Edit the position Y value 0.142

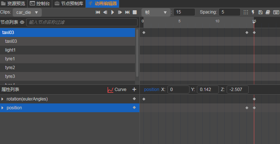[208, 90]
